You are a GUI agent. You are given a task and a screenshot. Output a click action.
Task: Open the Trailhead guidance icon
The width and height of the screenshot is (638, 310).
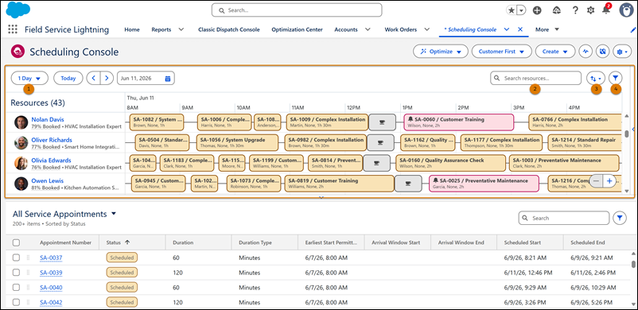coord(557,10)
